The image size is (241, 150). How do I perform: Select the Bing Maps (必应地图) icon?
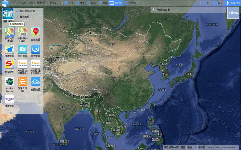[22, 49]
